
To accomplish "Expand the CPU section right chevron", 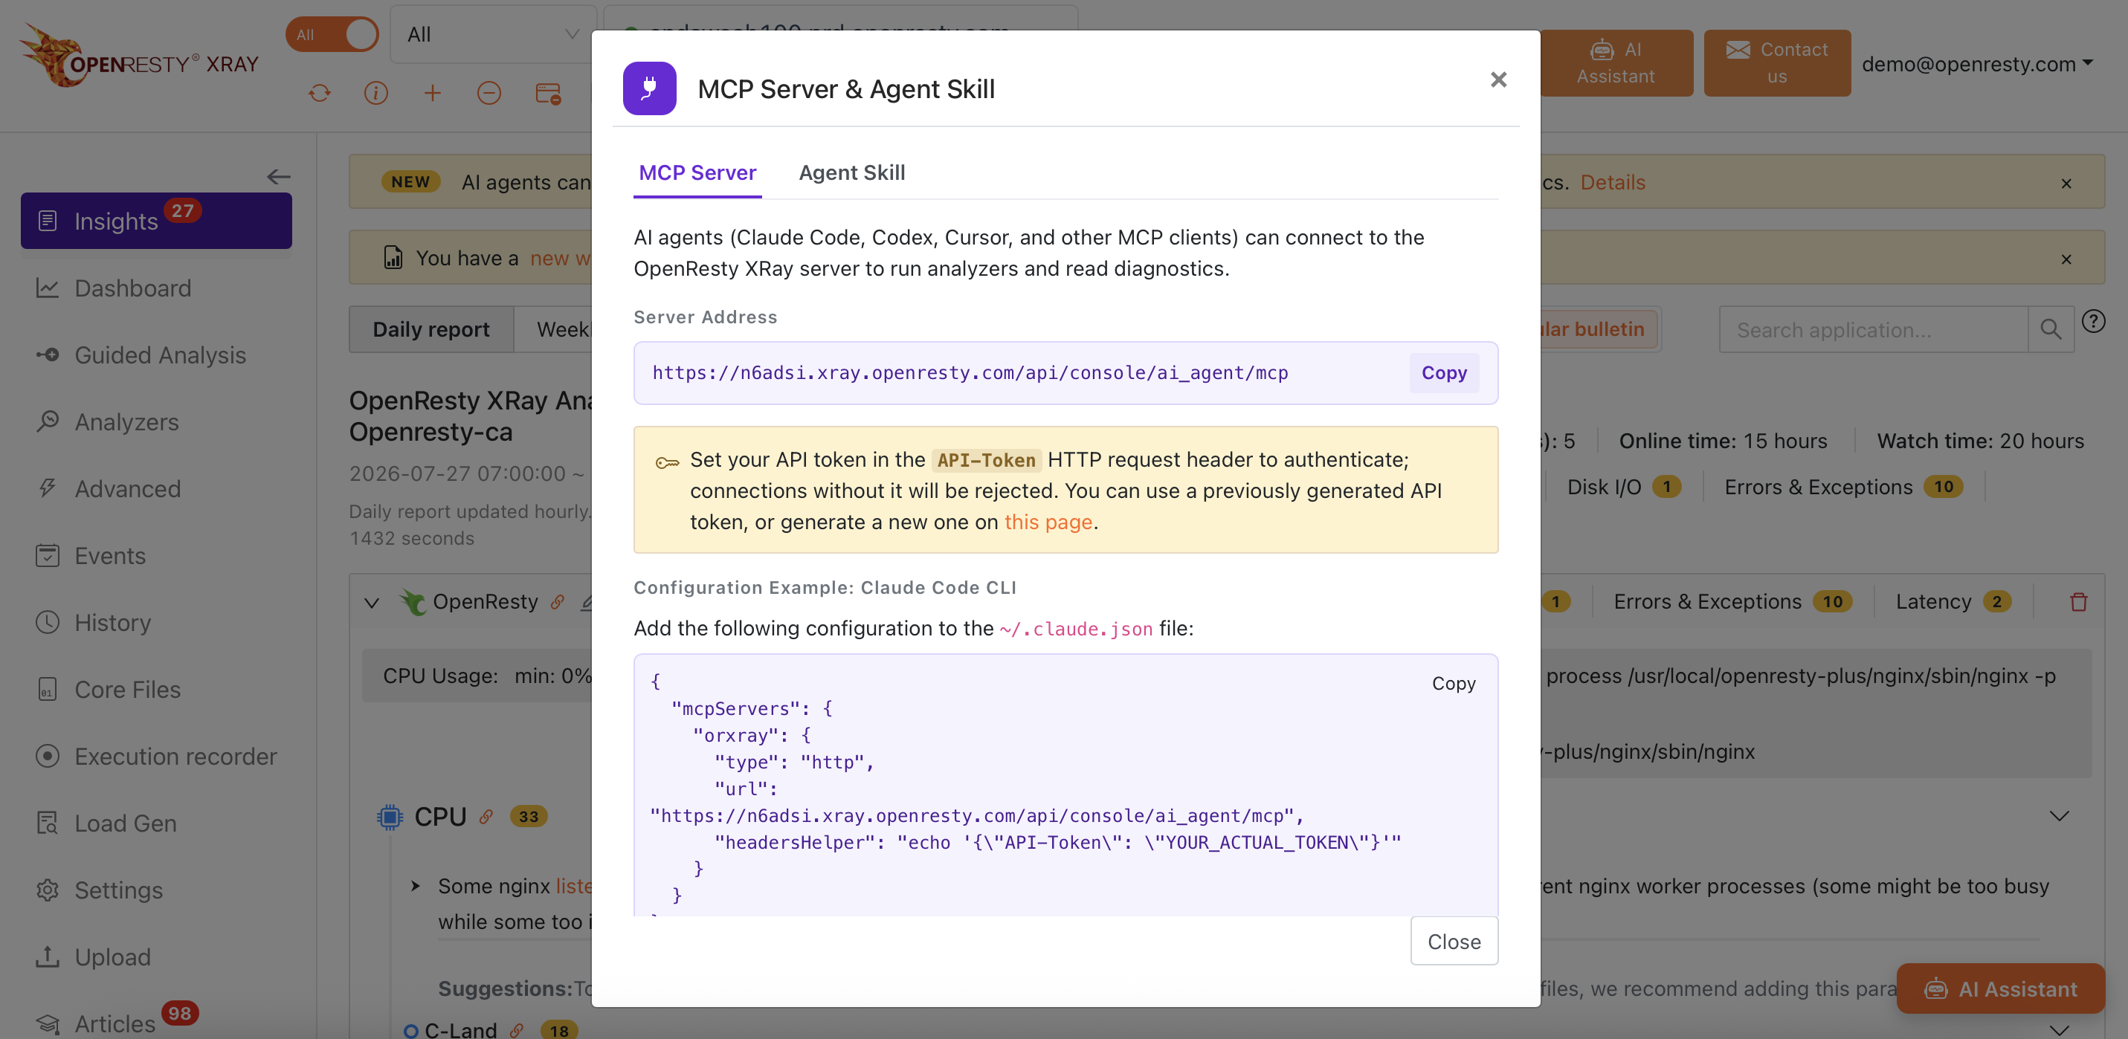I will 2059,815.
